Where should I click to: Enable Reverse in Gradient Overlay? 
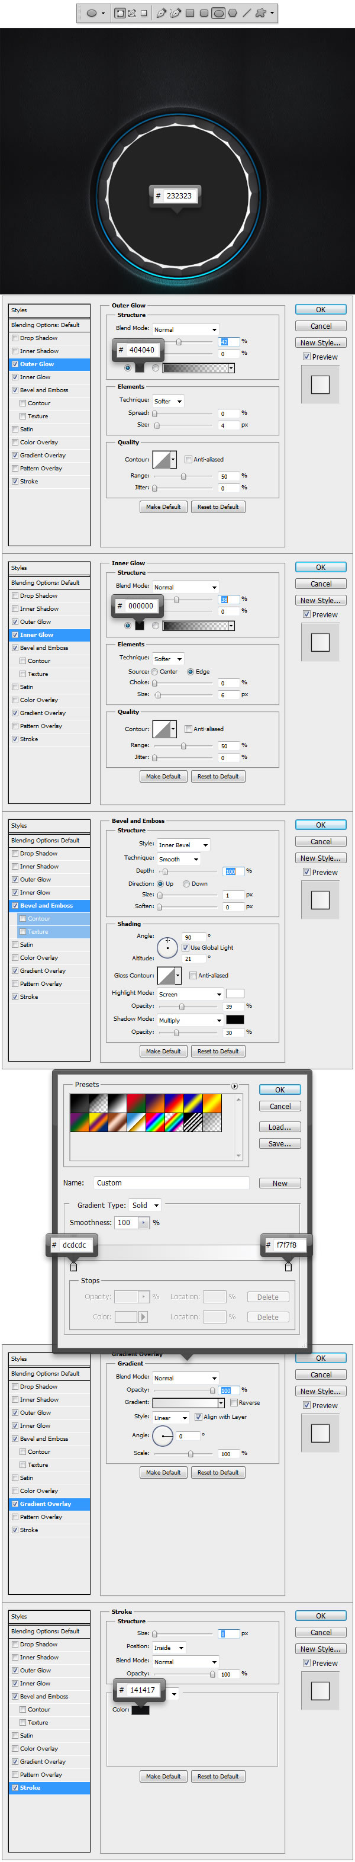234,1402
